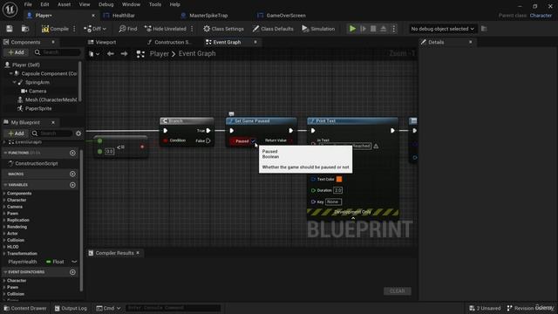Stop the play session
558x314 pixels.
tap(373, 29)
